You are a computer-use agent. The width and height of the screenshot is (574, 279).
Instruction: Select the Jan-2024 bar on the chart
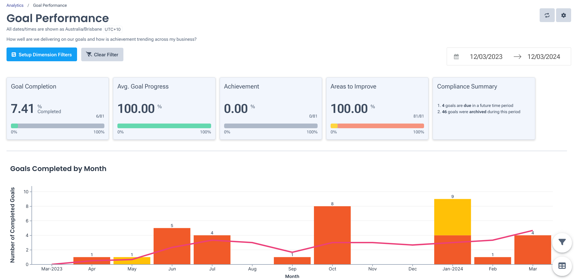click(x=452, y=231)
